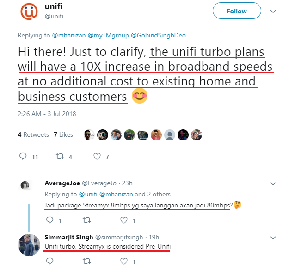Viewport: 295px width, 268px height.
Task: Open the unifi logo profile picture
Action: pyautogui.click(x=29, y=11)
